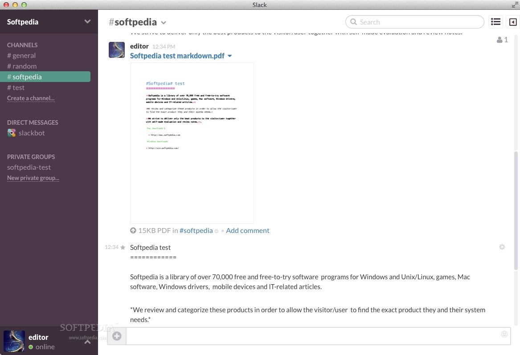Screen dimensions: 520x355
Task: Click in the Search field
Action: [x=414, y=22]
